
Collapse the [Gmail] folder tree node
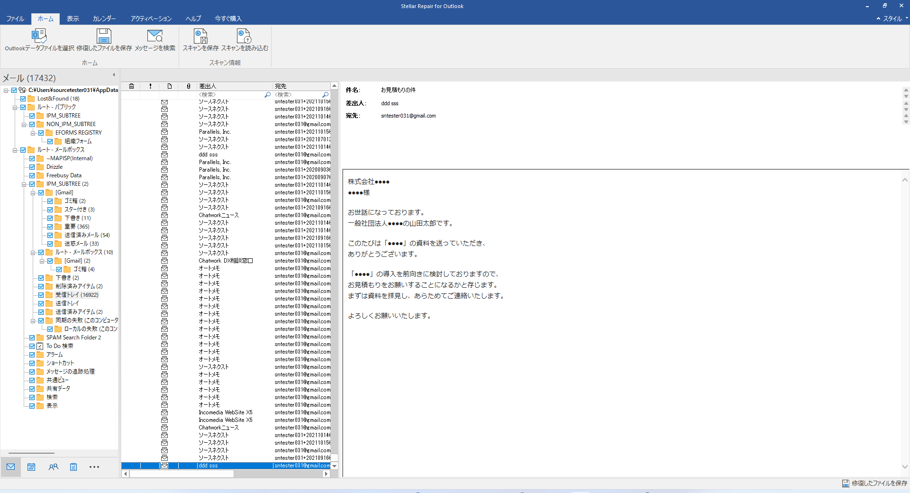tap(33, 193)
